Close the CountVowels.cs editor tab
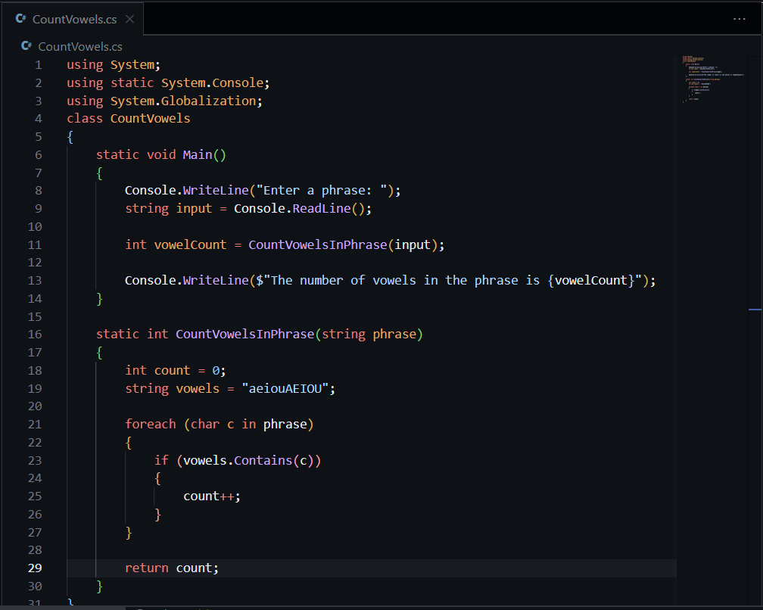 (129, 19)
